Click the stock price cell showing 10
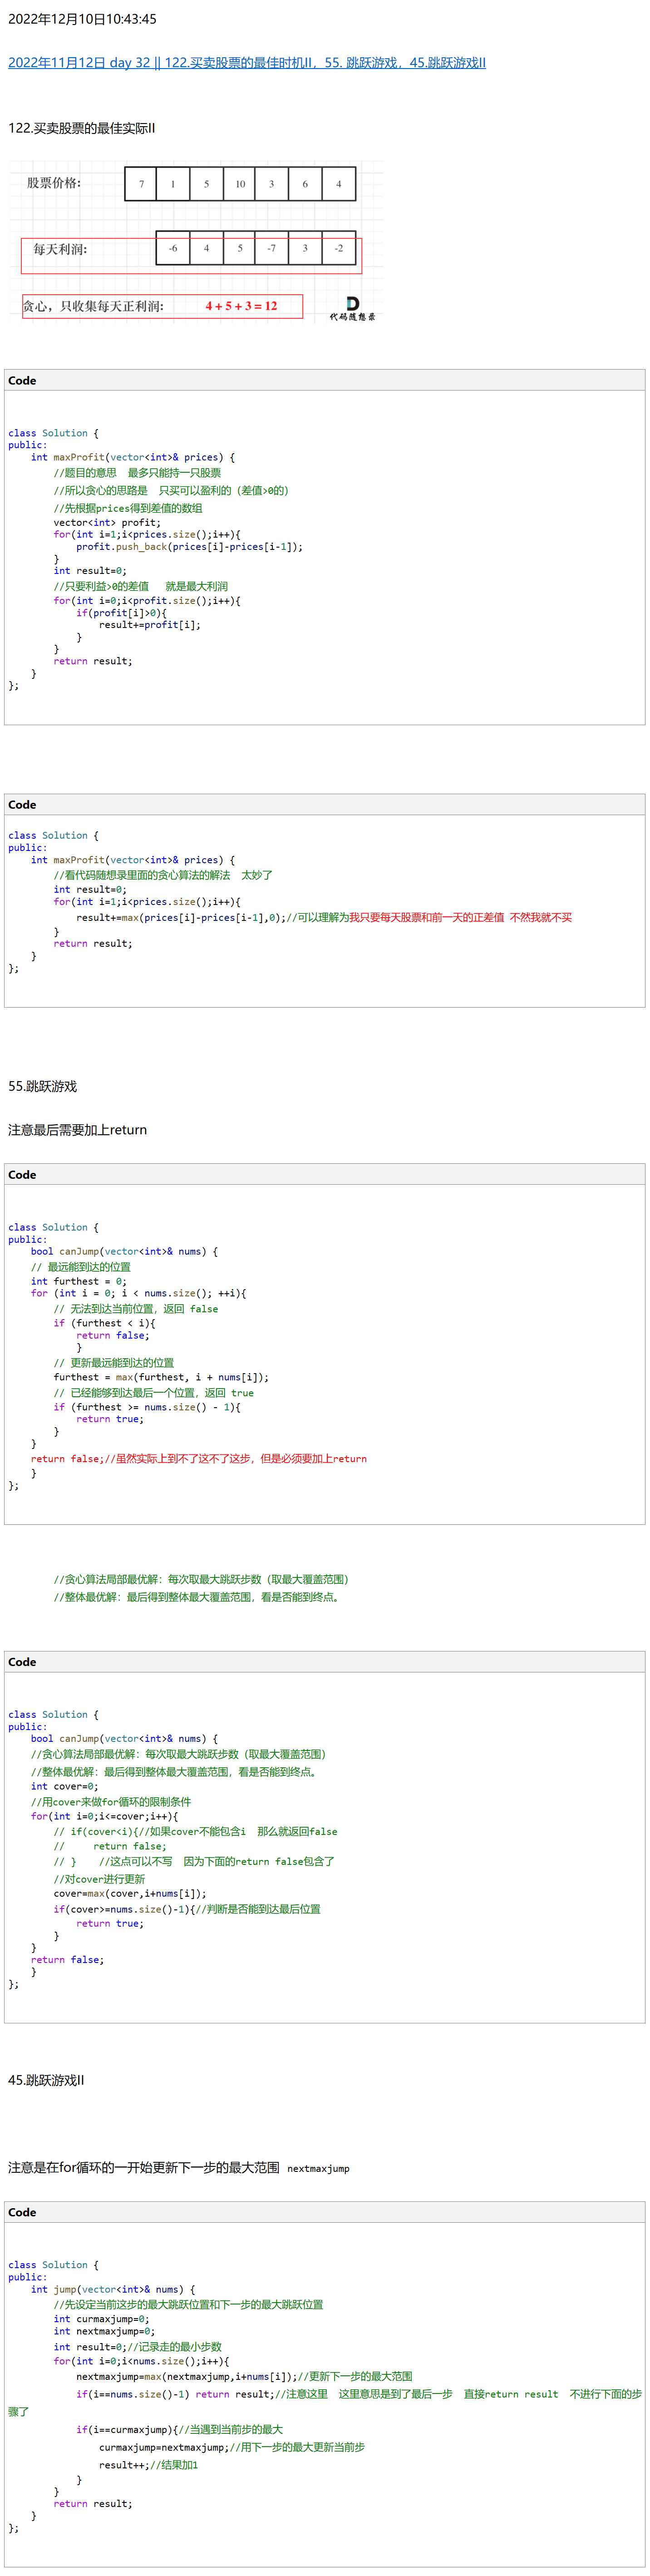Screen dimensions: 650x2576 click(x=240, y=184)
